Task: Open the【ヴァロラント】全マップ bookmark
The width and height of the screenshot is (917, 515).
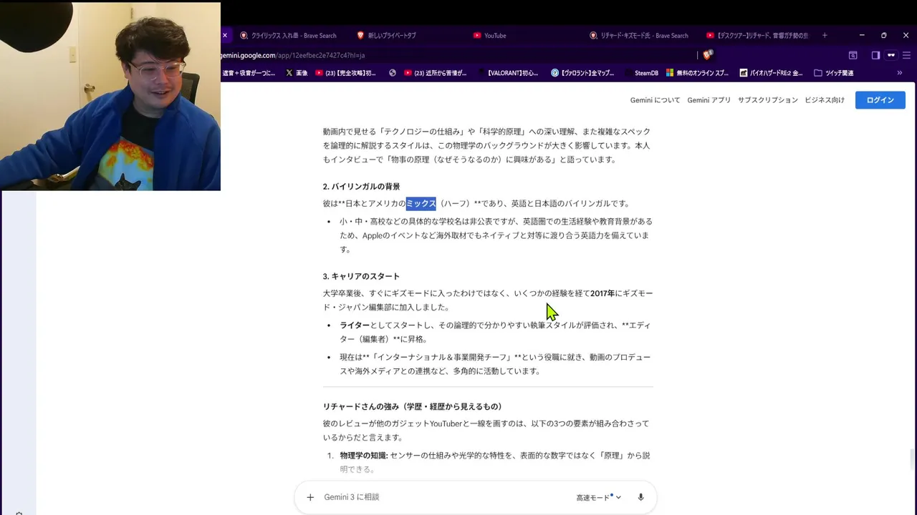Action: pyautogui.click(x=583, y=73)
